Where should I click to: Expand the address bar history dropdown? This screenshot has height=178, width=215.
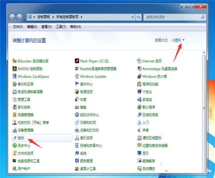(133, 17)
